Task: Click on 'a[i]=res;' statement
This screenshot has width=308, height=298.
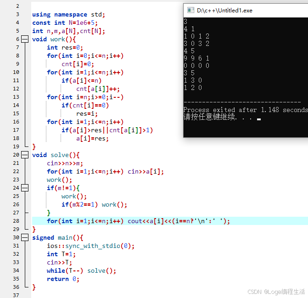Action: click(x=92, y=139)
